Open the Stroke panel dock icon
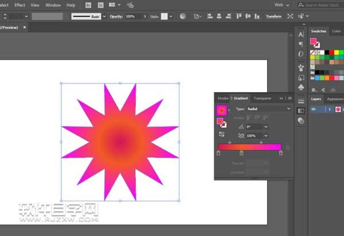This screenshot has width=344, height=236. click(x=301, y=101)
